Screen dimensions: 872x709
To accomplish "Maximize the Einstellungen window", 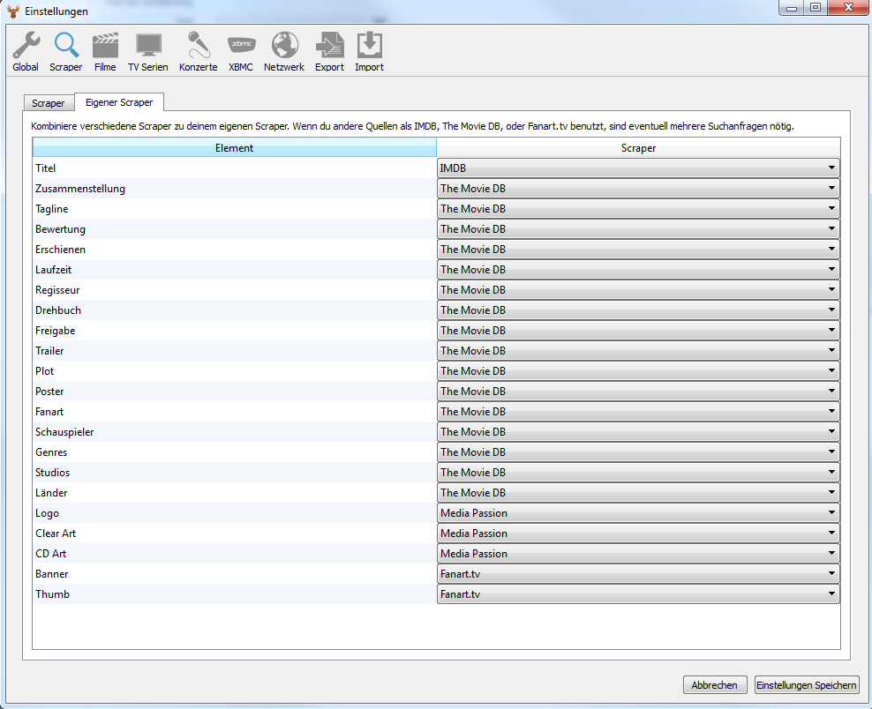I will coord(816,8).
